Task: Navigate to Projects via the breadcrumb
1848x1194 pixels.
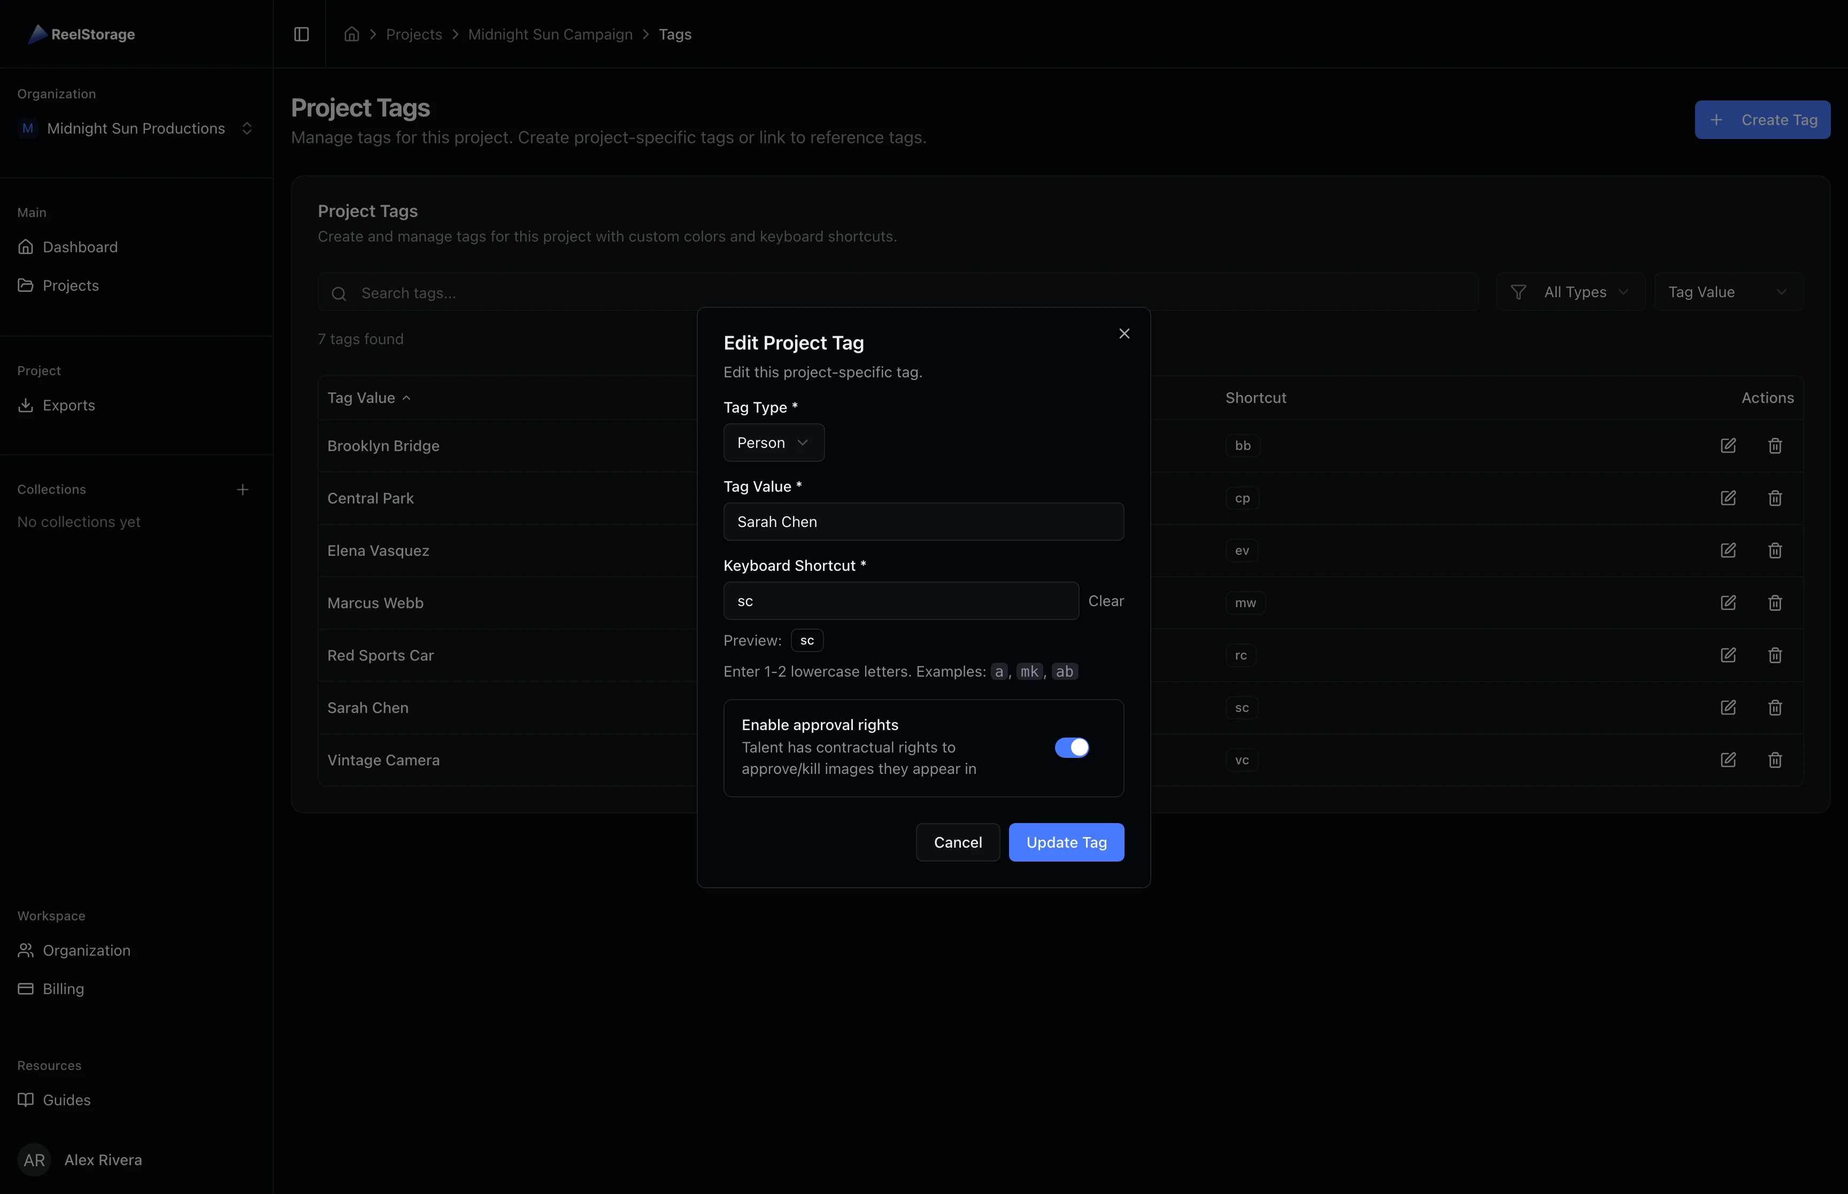Action: [414, 34]
